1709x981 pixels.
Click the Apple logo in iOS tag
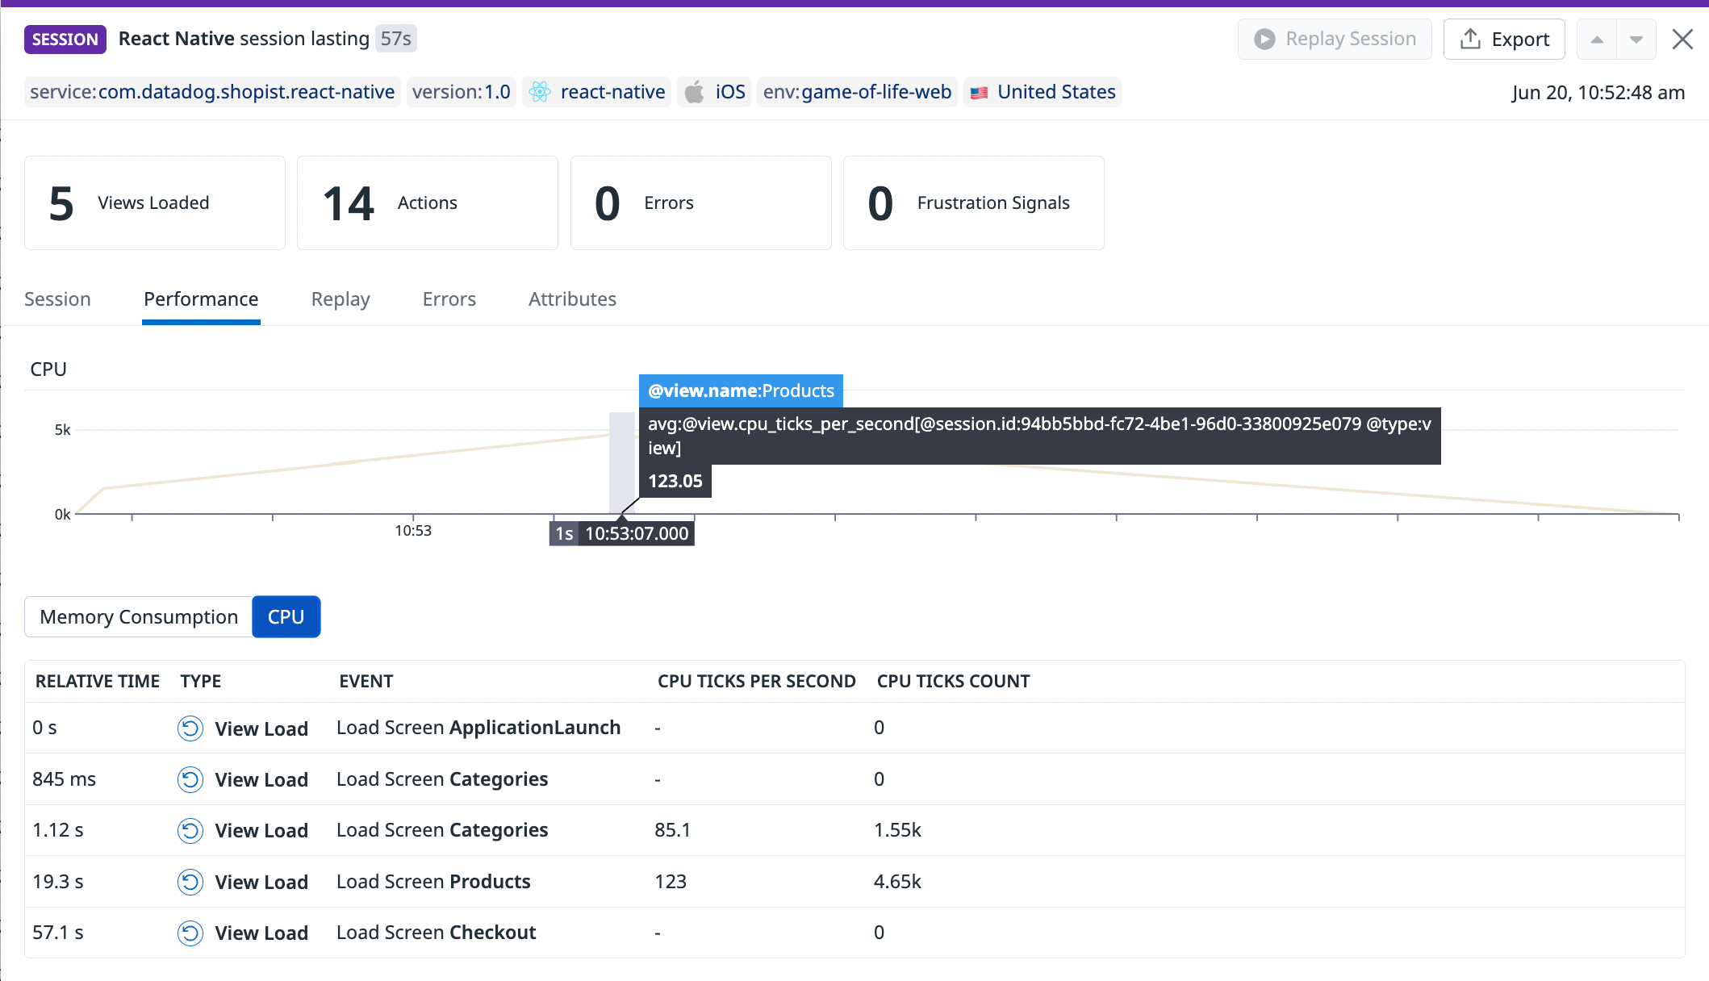click(x=694, y=92)
